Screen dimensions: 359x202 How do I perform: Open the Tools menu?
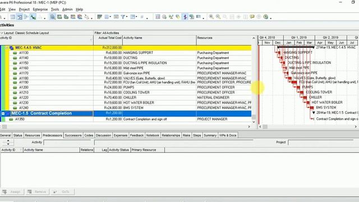(x=55, y=10)
